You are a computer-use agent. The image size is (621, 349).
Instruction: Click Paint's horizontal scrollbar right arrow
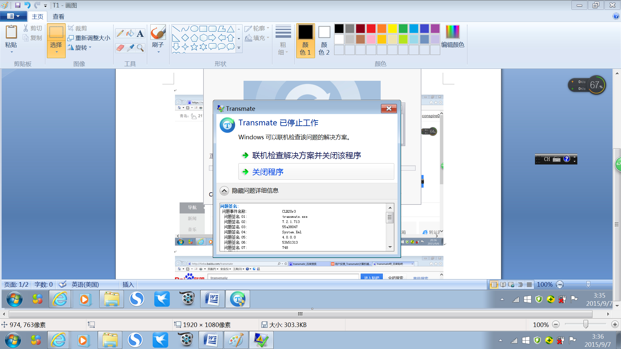608,314
